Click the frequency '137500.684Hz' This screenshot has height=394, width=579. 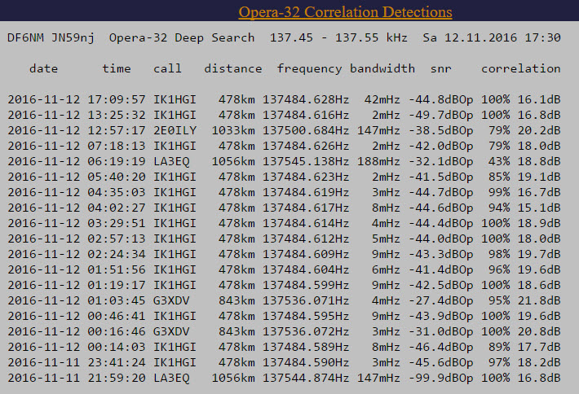306,130
